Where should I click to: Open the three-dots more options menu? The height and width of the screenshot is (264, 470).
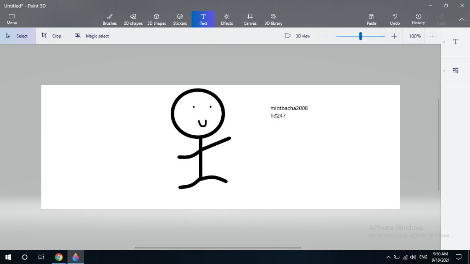(433, 36)
